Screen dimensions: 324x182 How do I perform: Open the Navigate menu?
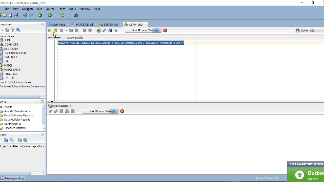tap(28, 9)
